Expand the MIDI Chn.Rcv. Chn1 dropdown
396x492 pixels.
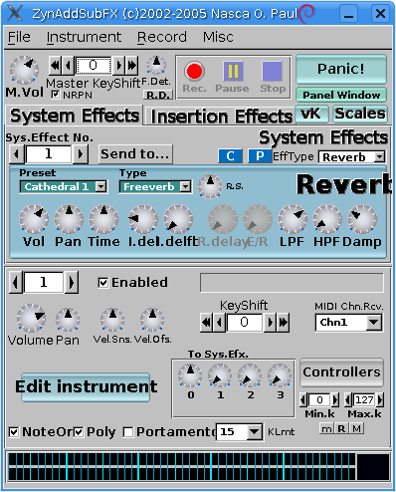click(x=348, y=323)
